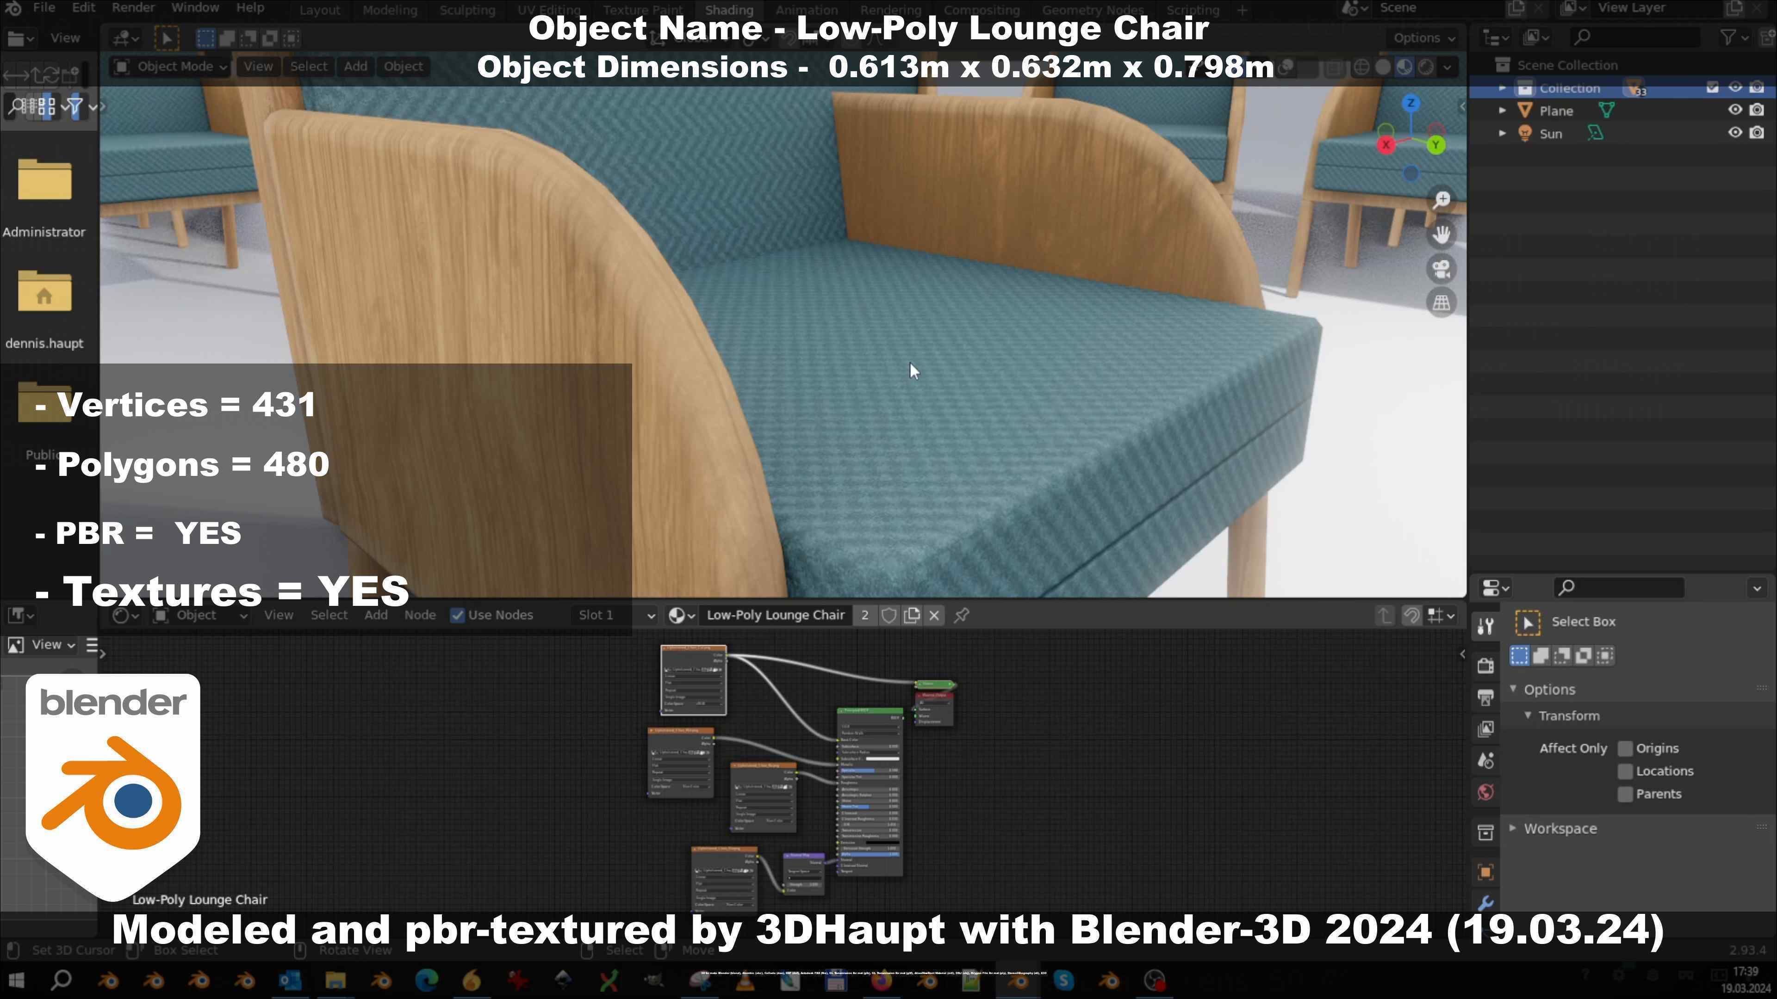Switch viewport to rendered shading mode
Viewport: 1777px width, 999px height.
1425,67
